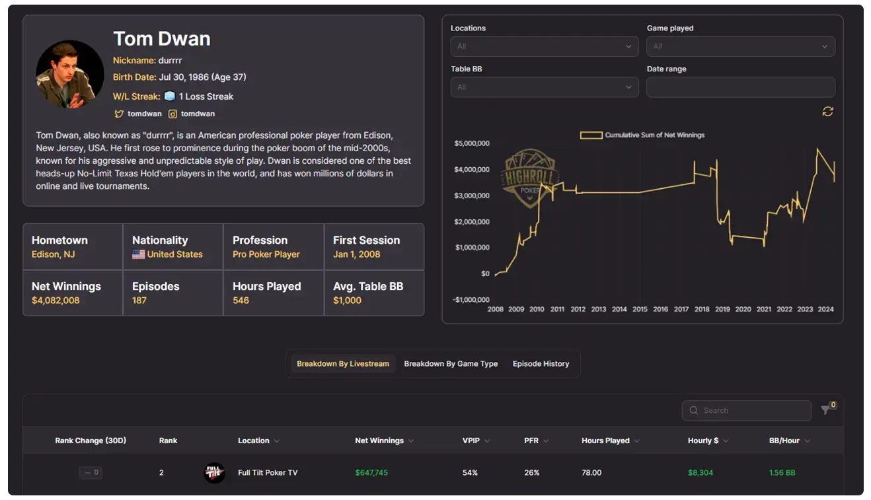Open the Locations dropdown
The width and height of the screenshot is (871, 500).
click(544, 47)
